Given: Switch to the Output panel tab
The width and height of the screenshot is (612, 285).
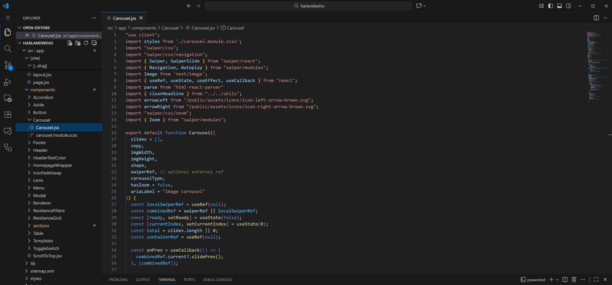Looking at the screenshot, I should [143, 280].
